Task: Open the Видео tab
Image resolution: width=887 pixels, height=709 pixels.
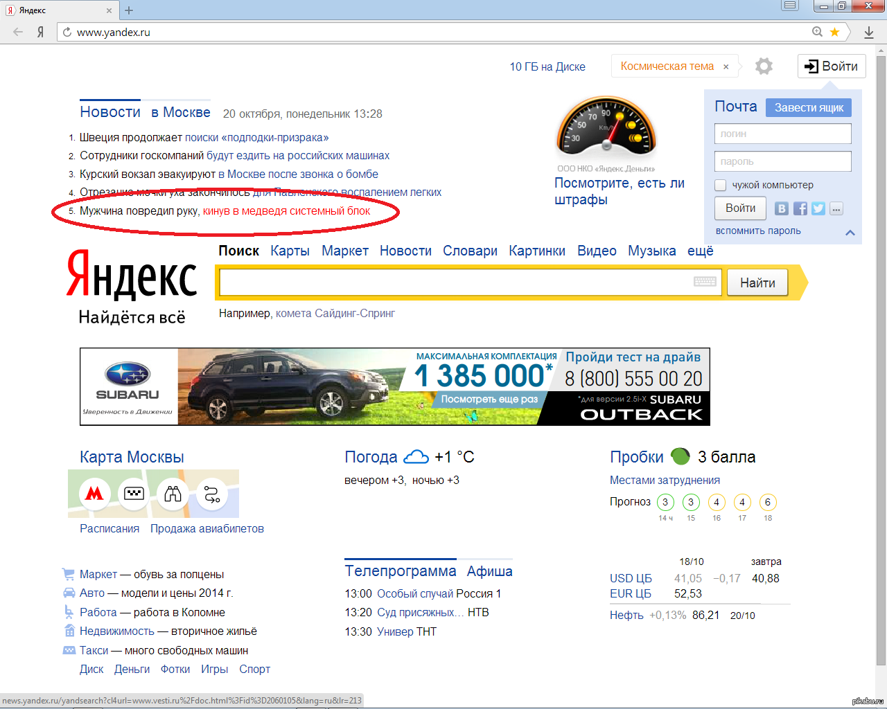Action: (x=597, y=251)
